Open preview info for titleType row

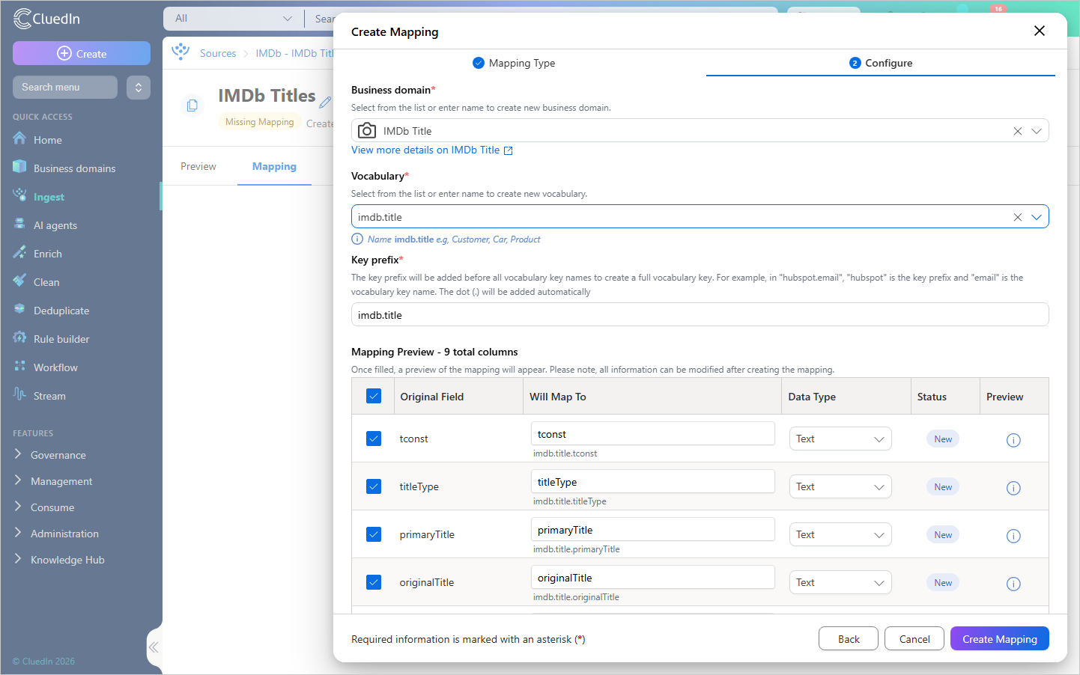coord(1013,488)
